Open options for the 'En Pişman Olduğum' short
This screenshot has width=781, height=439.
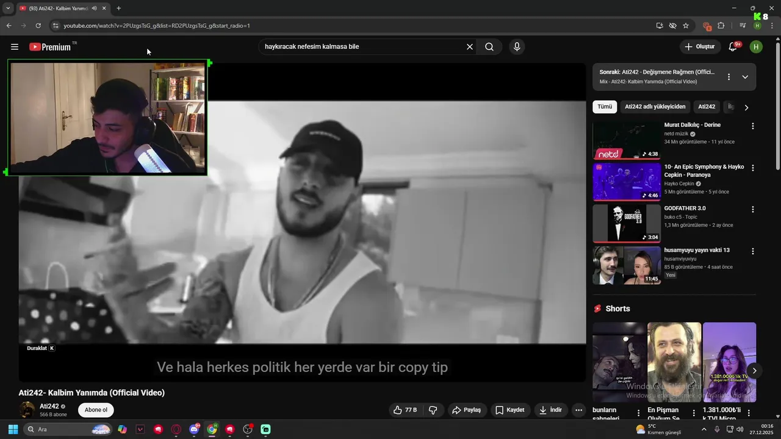pos(694,413)
